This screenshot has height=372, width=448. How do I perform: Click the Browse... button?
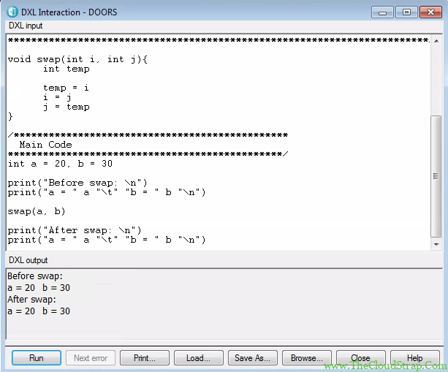[307, 357]
